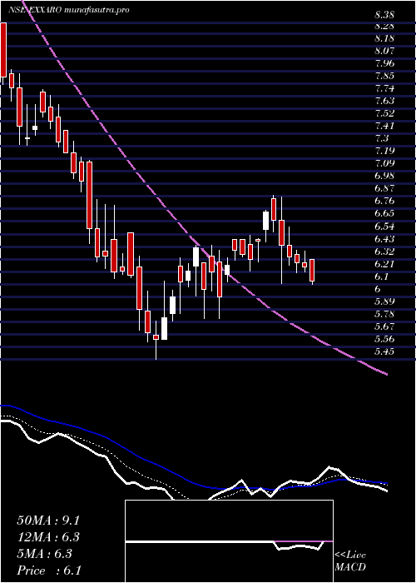Click the 7.52 price axis label
This screenshot has width=416, height=583.
[384, 113]
